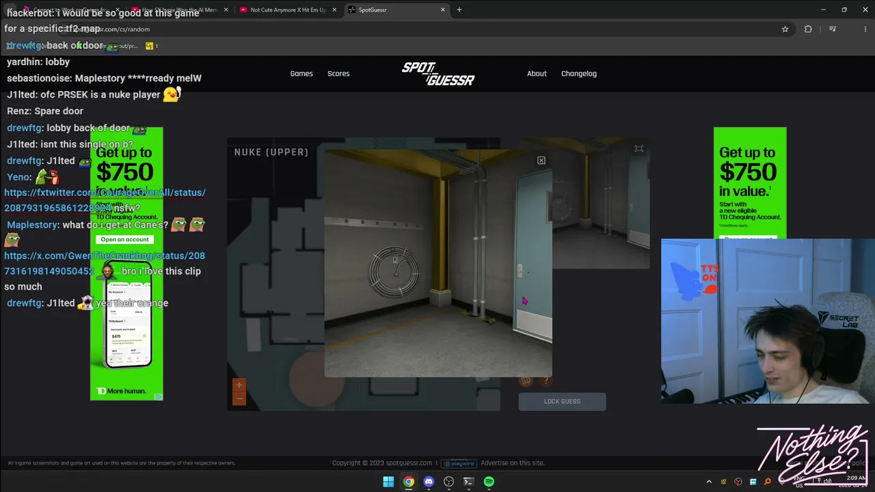The width and height of the screenshot is (875, 492).
Task: Open Spotify from the taskbar
Action: [x=489, y=482]
